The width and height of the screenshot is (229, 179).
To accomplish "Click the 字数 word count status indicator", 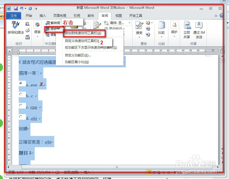I will (x=40, y=172).
